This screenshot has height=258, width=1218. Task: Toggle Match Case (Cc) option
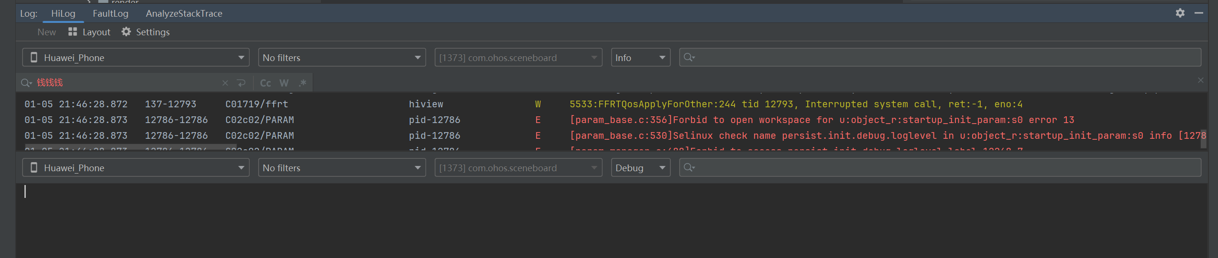(265, 83)
